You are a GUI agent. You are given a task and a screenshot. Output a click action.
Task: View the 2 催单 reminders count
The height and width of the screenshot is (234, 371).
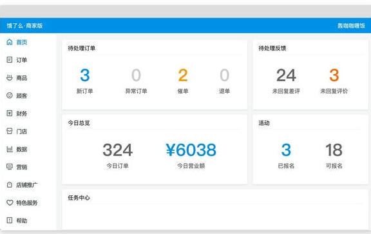pyautogui.click(x=183, y=75)
